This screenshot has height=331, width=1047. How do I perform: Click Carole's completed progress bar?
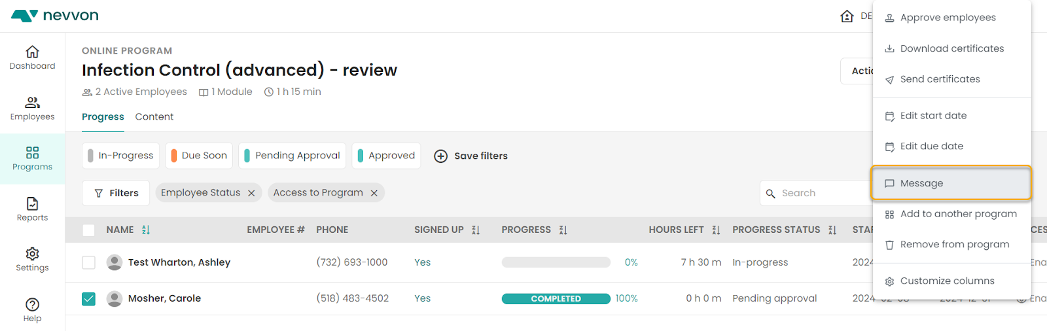556,299
